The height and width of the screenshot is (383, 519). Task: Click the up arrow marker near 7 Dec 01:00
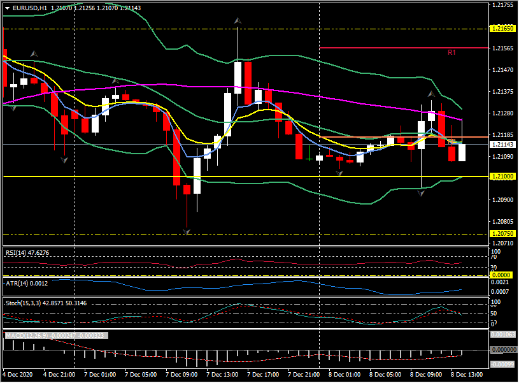click(115, 81)
